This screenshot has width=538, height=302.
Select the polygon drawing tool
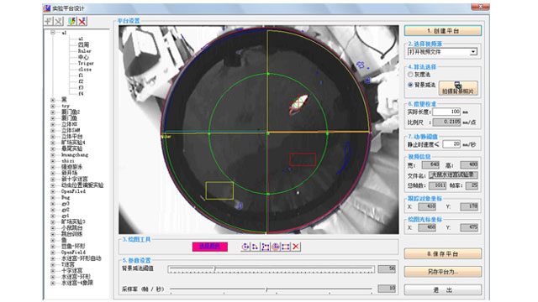tap(266, 247)
